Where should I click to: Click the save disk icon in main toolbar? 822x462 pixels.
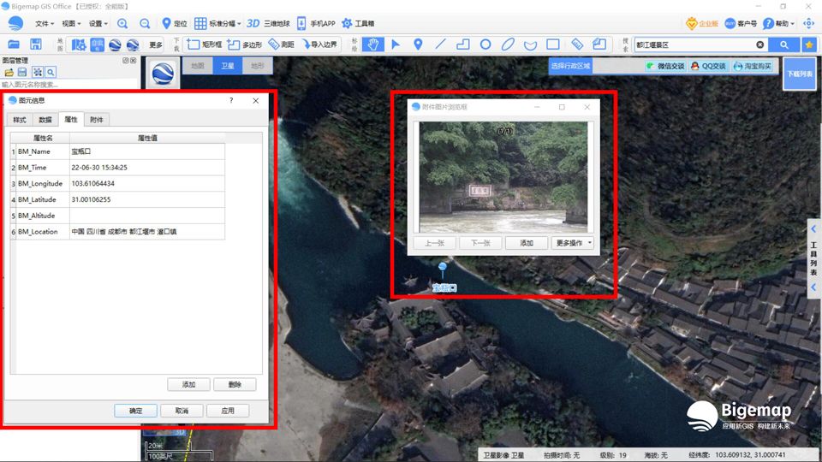pyautogui.click(x=36, y=44)
